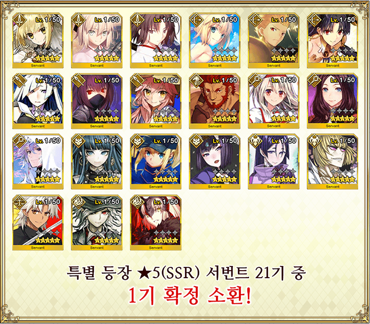
Task: Click the red '1기 확정 소환!' text
Action: (x=189, y=295)
